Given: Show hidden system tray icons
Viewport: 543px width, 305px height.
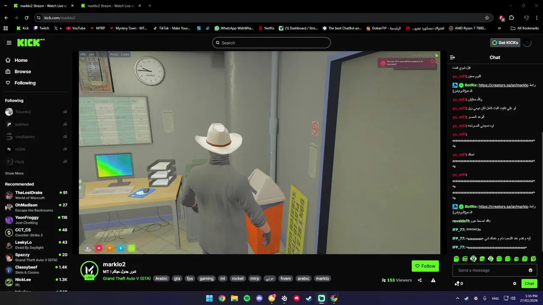Looking at the screenshot, I should [457, 298].
